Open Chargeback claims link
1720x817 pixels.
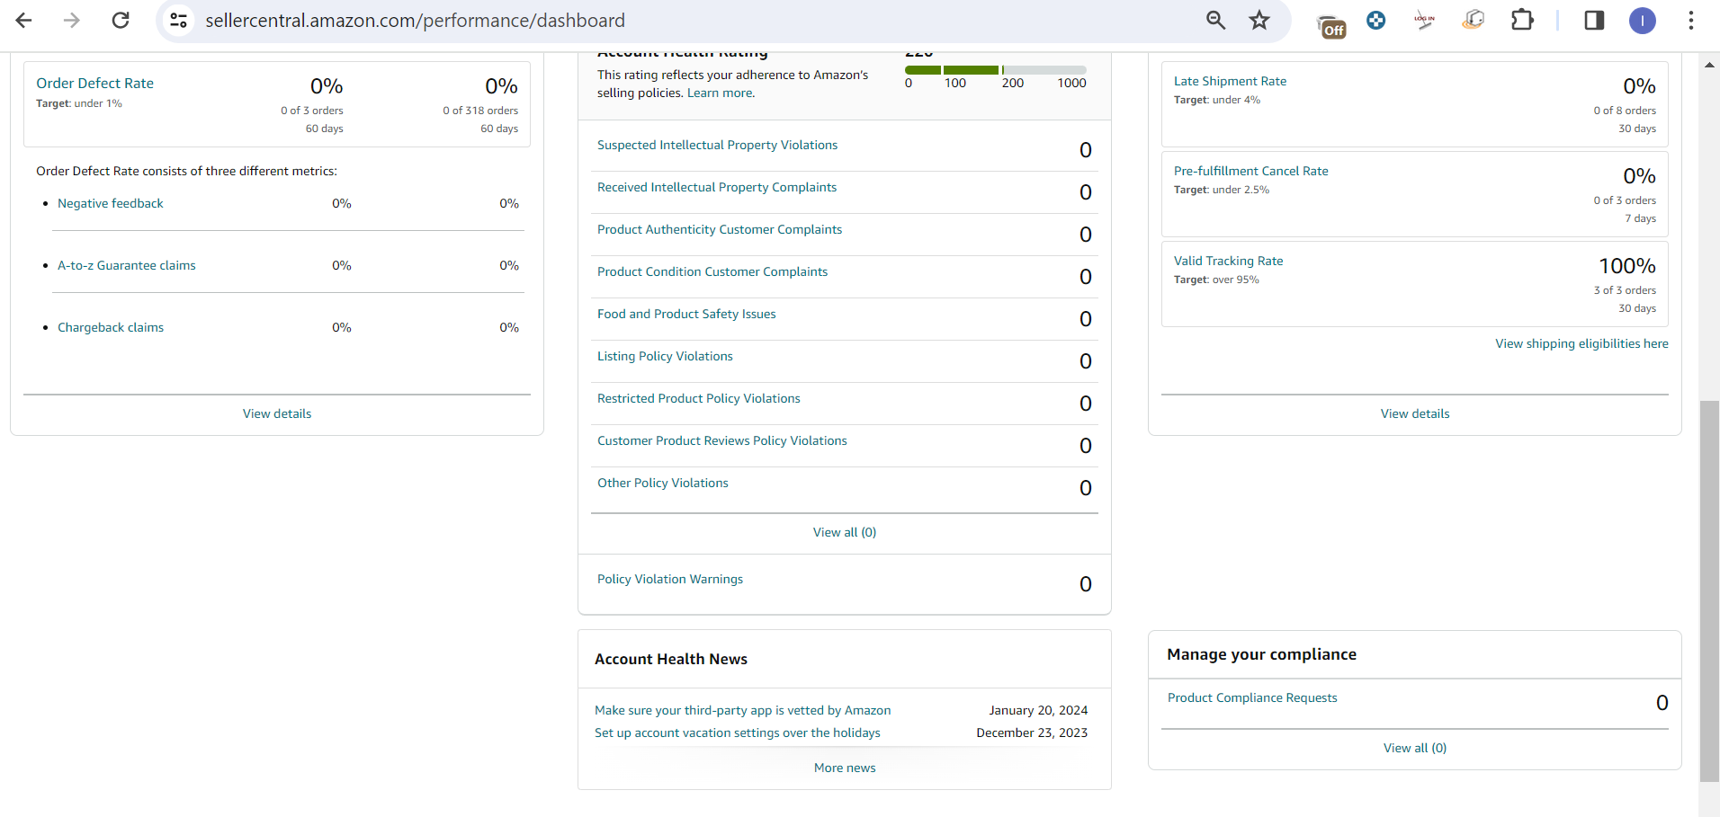pos(111,327)
